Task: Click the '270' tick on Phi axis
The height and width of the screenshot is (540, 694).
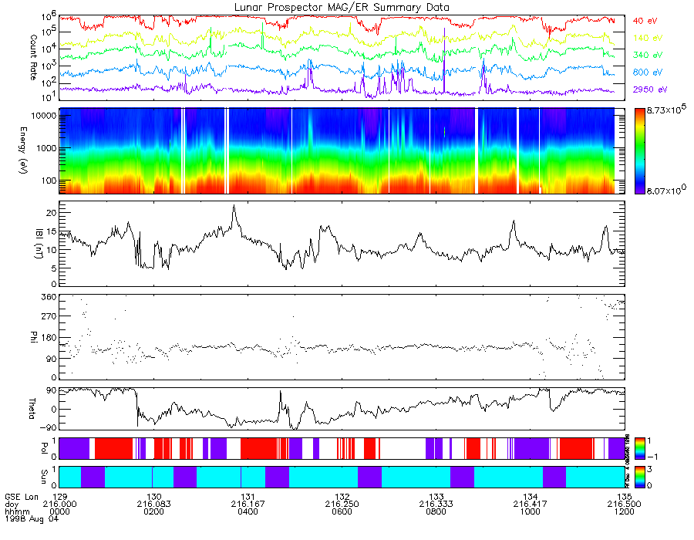Action: point(49,316)
